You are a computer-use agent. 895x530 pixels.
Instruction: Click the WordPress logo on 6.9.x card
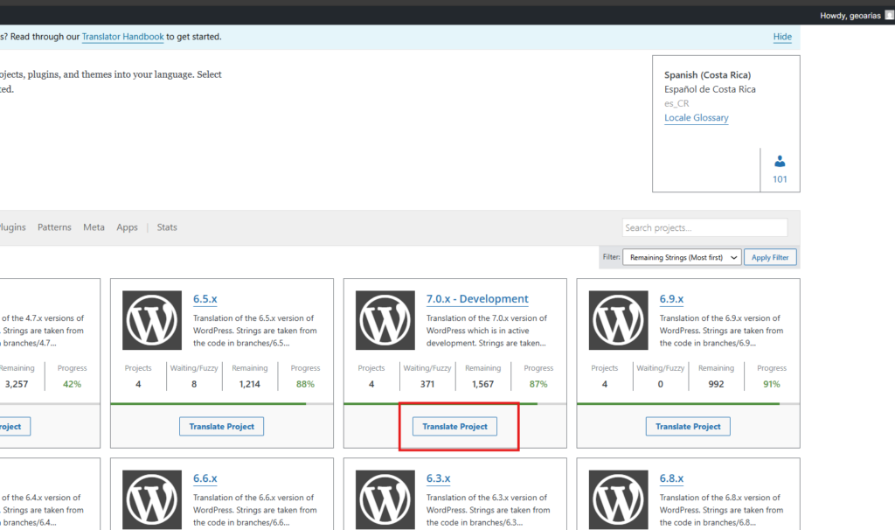click(x=619, y=319)
